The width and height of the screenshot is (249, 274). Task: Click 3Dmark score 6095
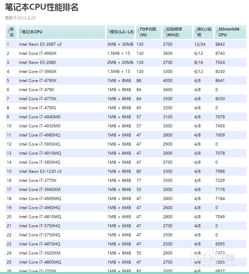[x=220, y=244]
